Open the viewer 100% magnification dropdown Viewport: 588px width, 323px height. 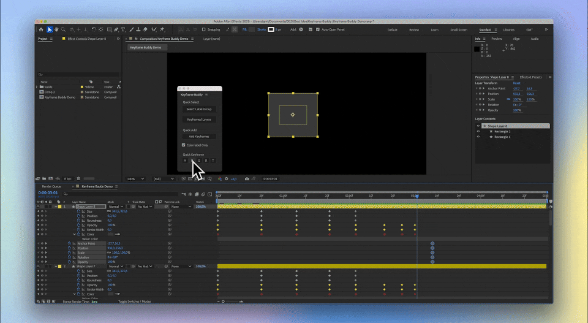135,179
